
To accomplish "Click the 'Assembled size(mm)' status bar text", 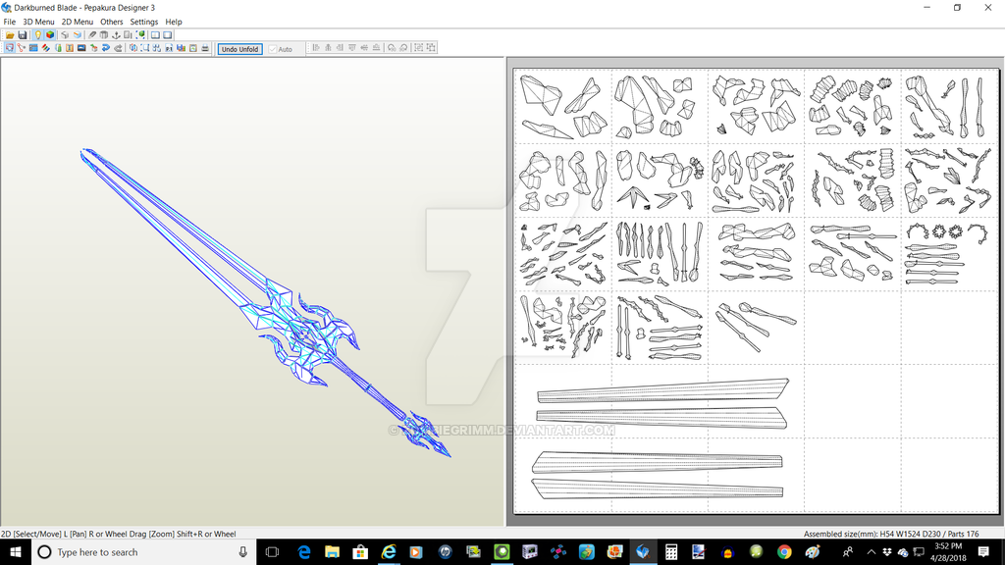I will [x=891, y=534].
